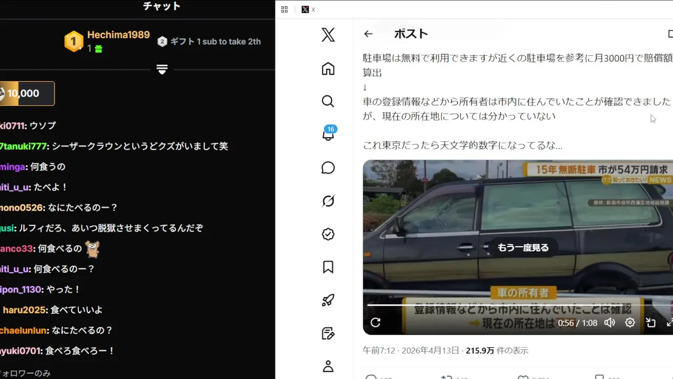Click the bear emote in chat
The width and height of the screenshot is (673, 379).
coord(93,248)
